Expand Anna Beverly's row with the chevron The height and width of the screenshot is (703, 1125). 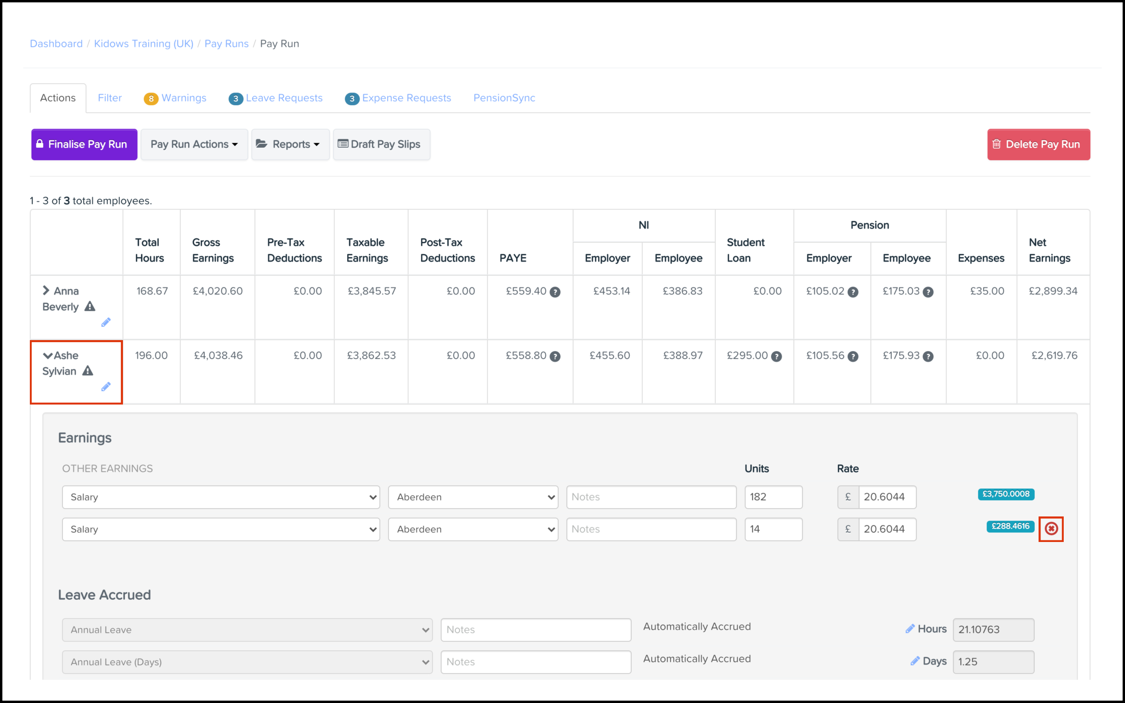(46, 291)
